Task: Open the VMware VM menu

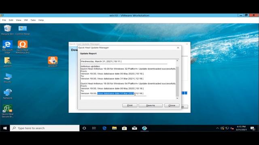Action: (x=26, y=20)
